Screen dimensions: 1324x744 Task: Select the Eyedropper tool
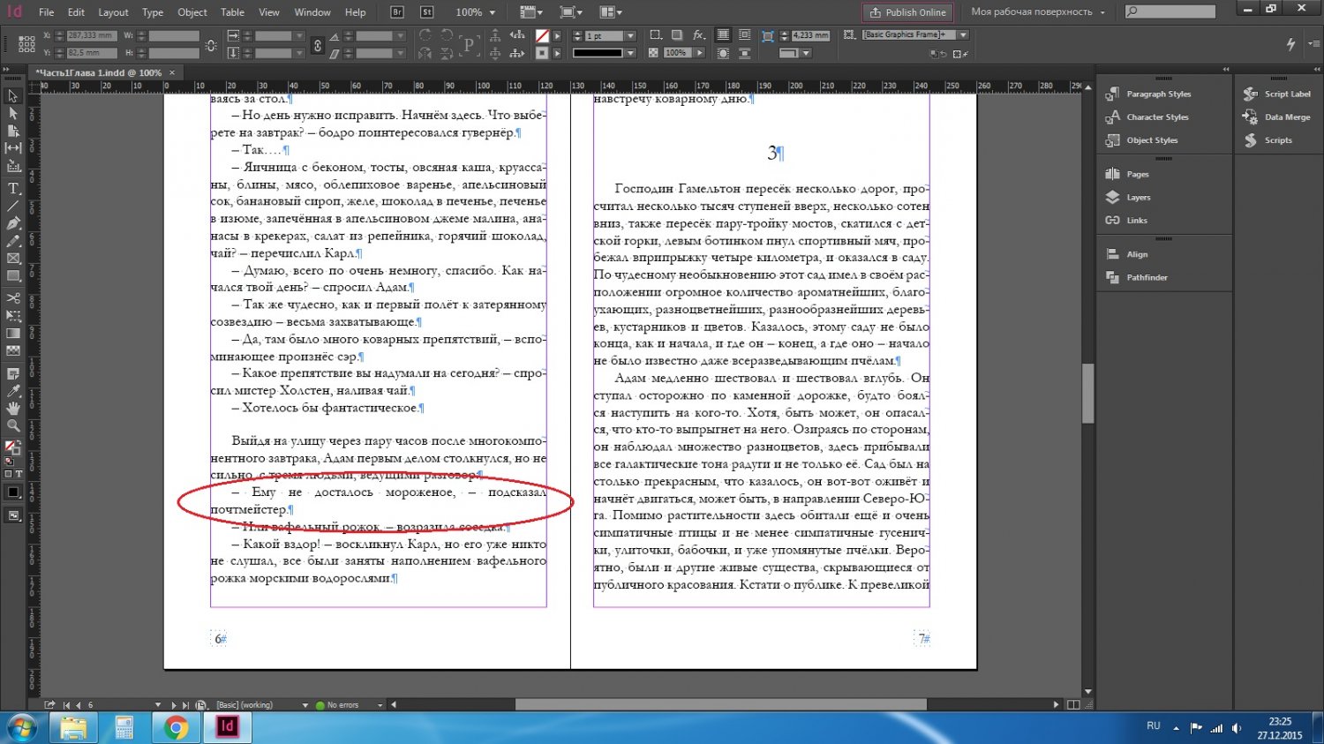[13, 391]
